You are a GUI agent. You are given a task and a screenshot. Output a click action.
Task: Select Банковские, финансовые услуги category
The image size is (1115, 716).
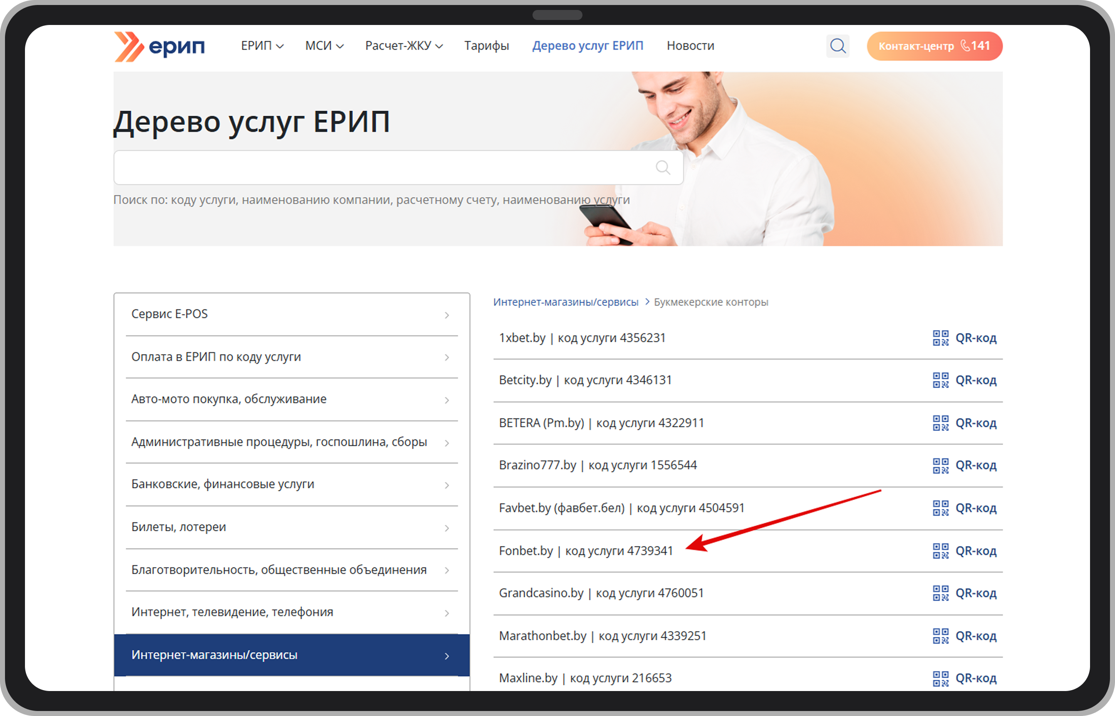(x=291, y=485)
